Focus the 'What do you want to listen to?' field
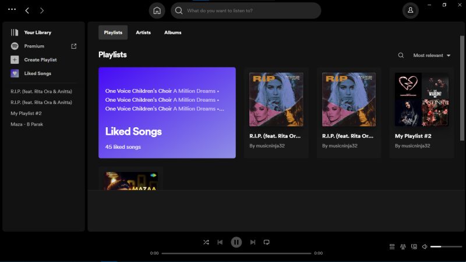466x262 pixels. click(246, 10)
